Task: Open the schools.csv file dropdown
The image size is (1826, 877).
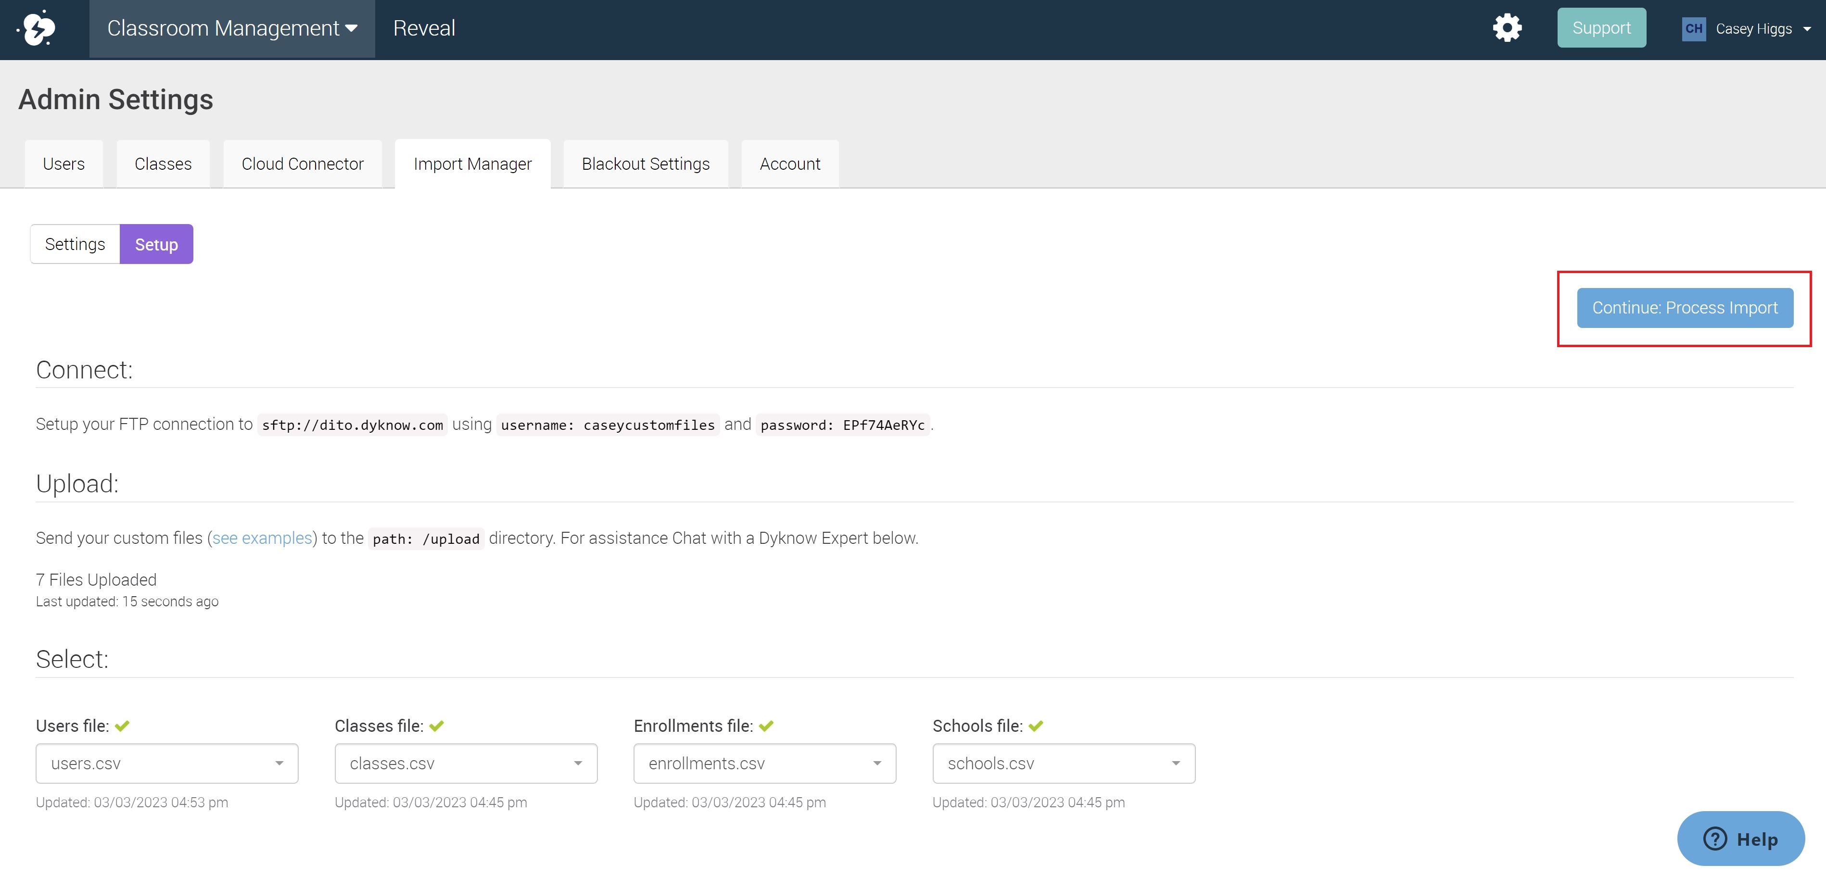Action: [1064, 764]
